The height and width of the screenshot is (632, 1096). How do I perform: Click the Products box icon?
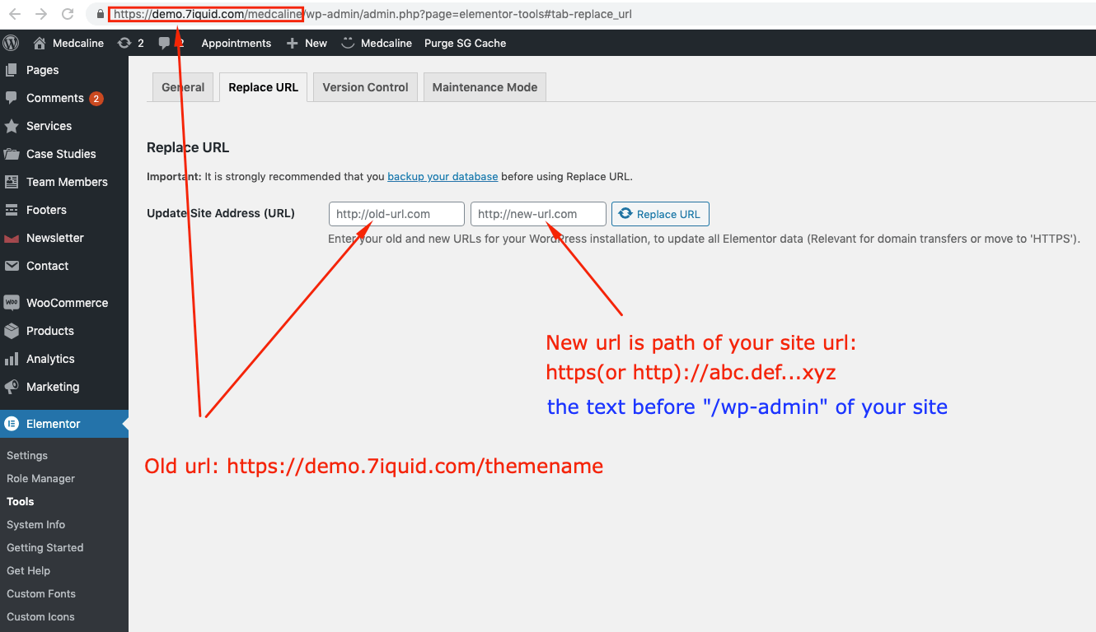[12, 331]
